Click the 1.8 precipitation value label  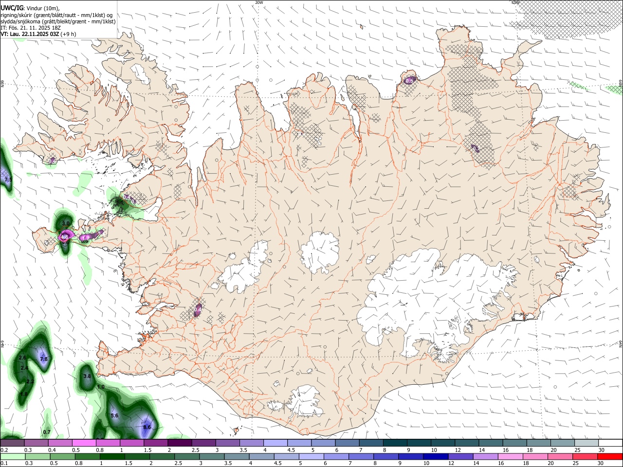click(x=24, y=394)
